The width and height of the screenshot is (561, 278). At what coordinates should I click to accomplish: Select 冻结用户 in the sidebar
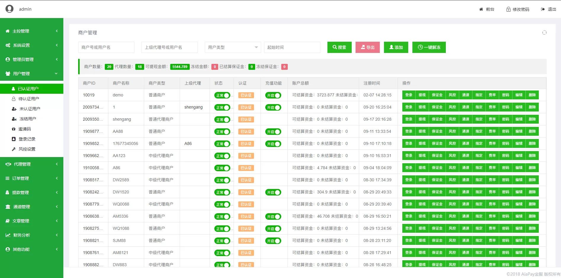tap(28, 119)
